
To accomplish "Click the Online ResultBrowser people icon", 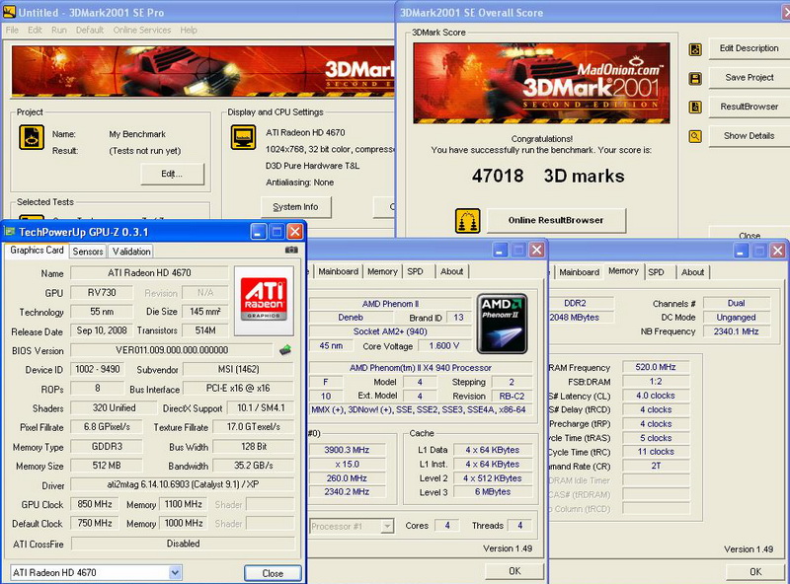I will click(x=467, y=221).
